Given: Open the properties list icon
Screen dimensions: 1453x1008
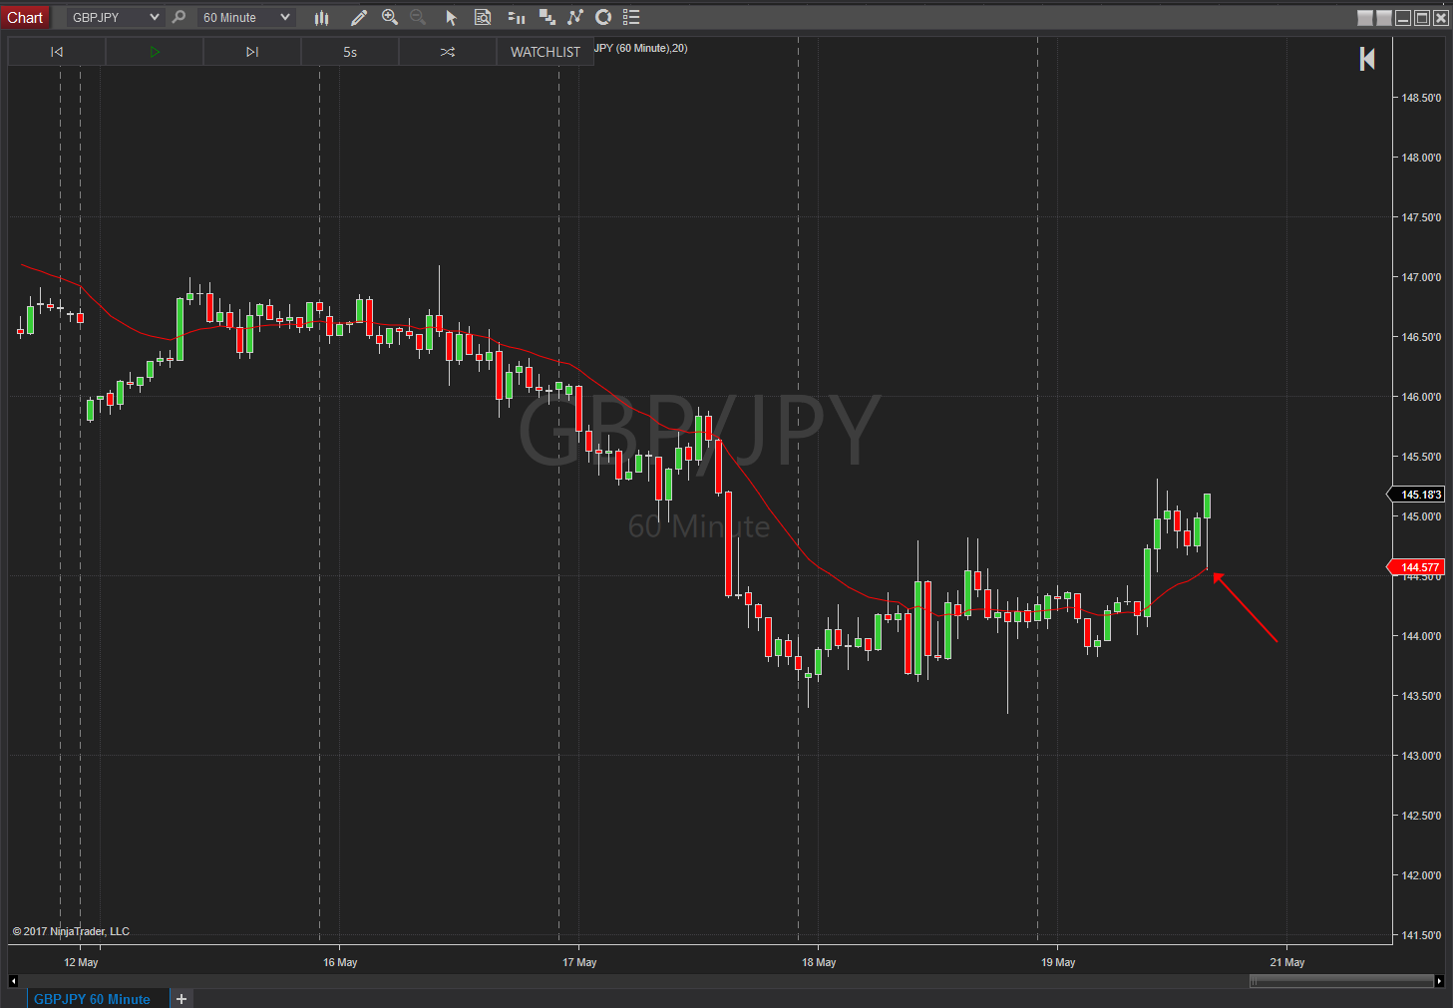Looking at the screenshot, I should [x=631, y=17].
